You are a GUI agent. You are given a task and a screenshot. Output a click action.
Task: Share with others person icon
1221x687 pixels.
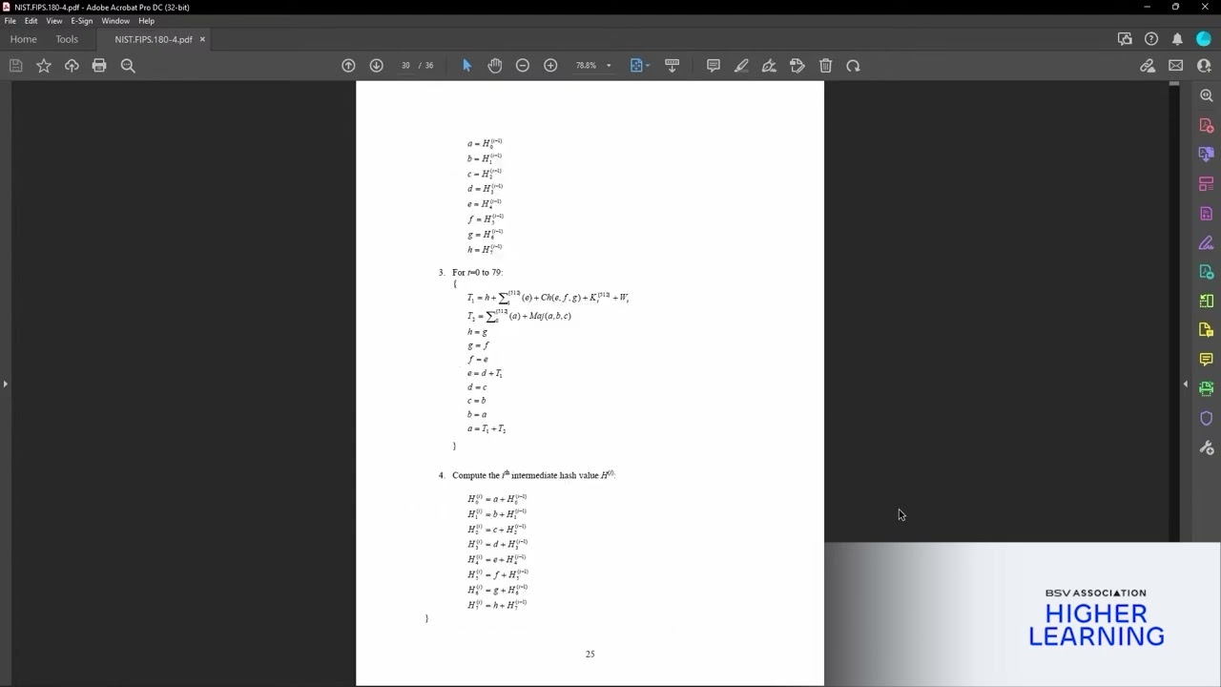point(1204,66)
